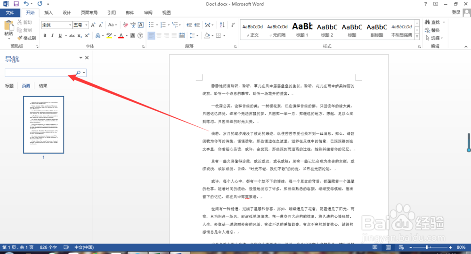471x254 pixels.
Task: Show 结果 results in navigation pane
Action: (43, 86)
